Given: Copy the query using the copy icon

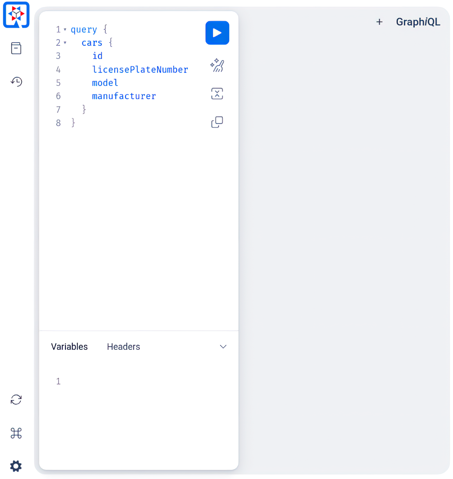Looking at the screenshot, I should 217,122.
